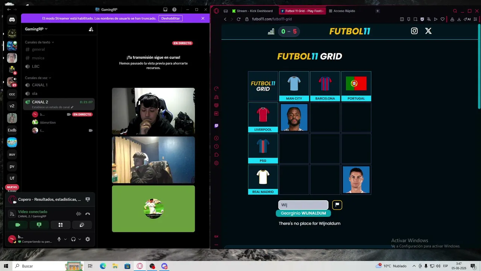Open the 'auv' server in Discord

tap(12, 154)
